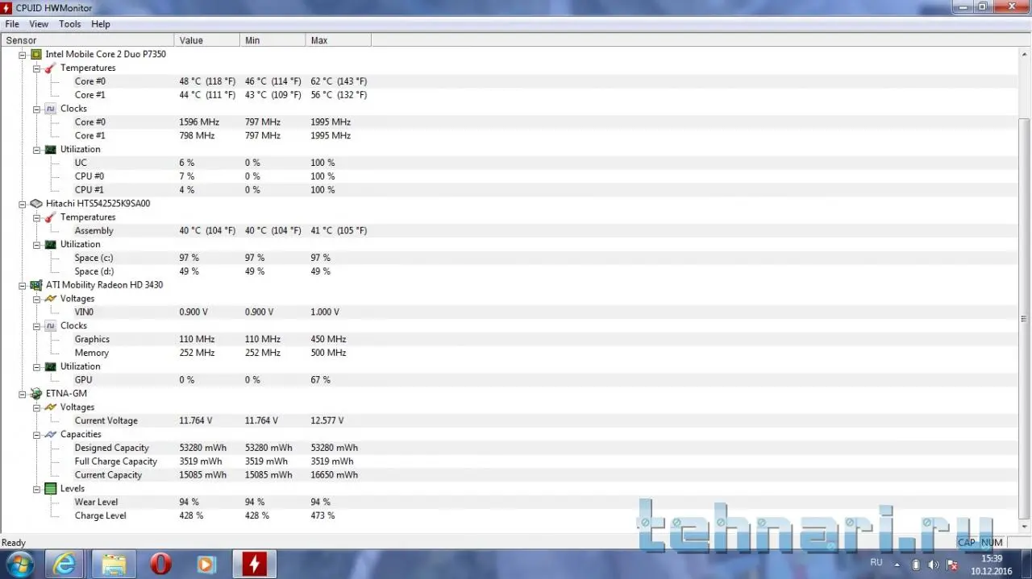This screenshot has height=579, width=1032.
Task: Collapse the battery Levels branch
Action: coord(37,489)
